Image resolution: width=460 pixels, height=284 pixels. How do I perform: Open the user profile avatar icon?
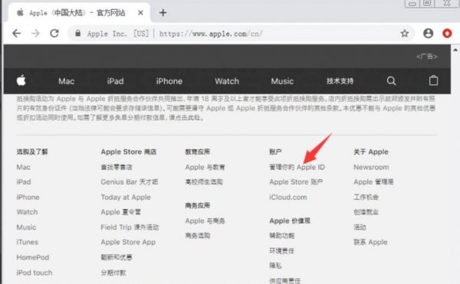[x=428, y=34]
